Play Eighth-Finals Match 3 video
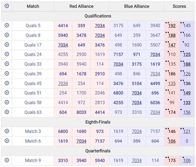Viewport: 196px width, 167px height. click(x=7, y=131)
